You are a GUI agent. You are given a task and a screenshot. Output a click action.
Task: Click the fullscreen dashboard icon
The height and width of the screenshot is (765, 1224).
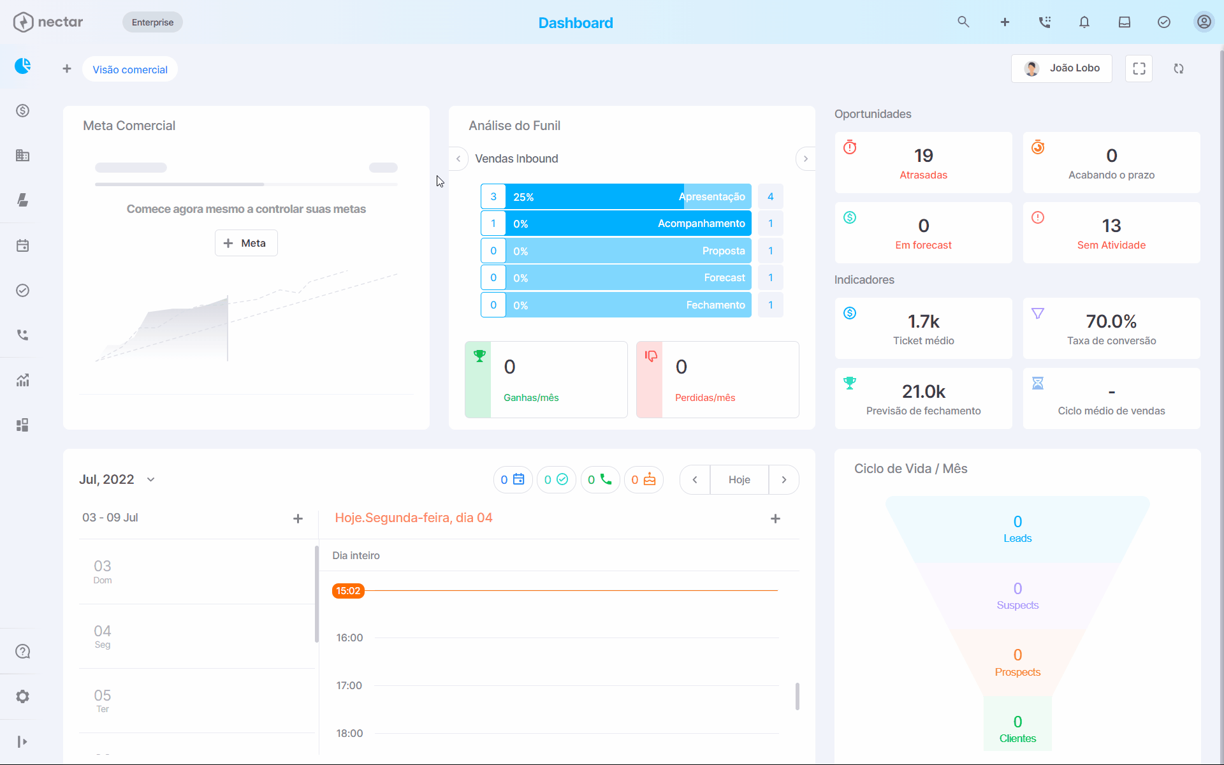[1139, 69]
